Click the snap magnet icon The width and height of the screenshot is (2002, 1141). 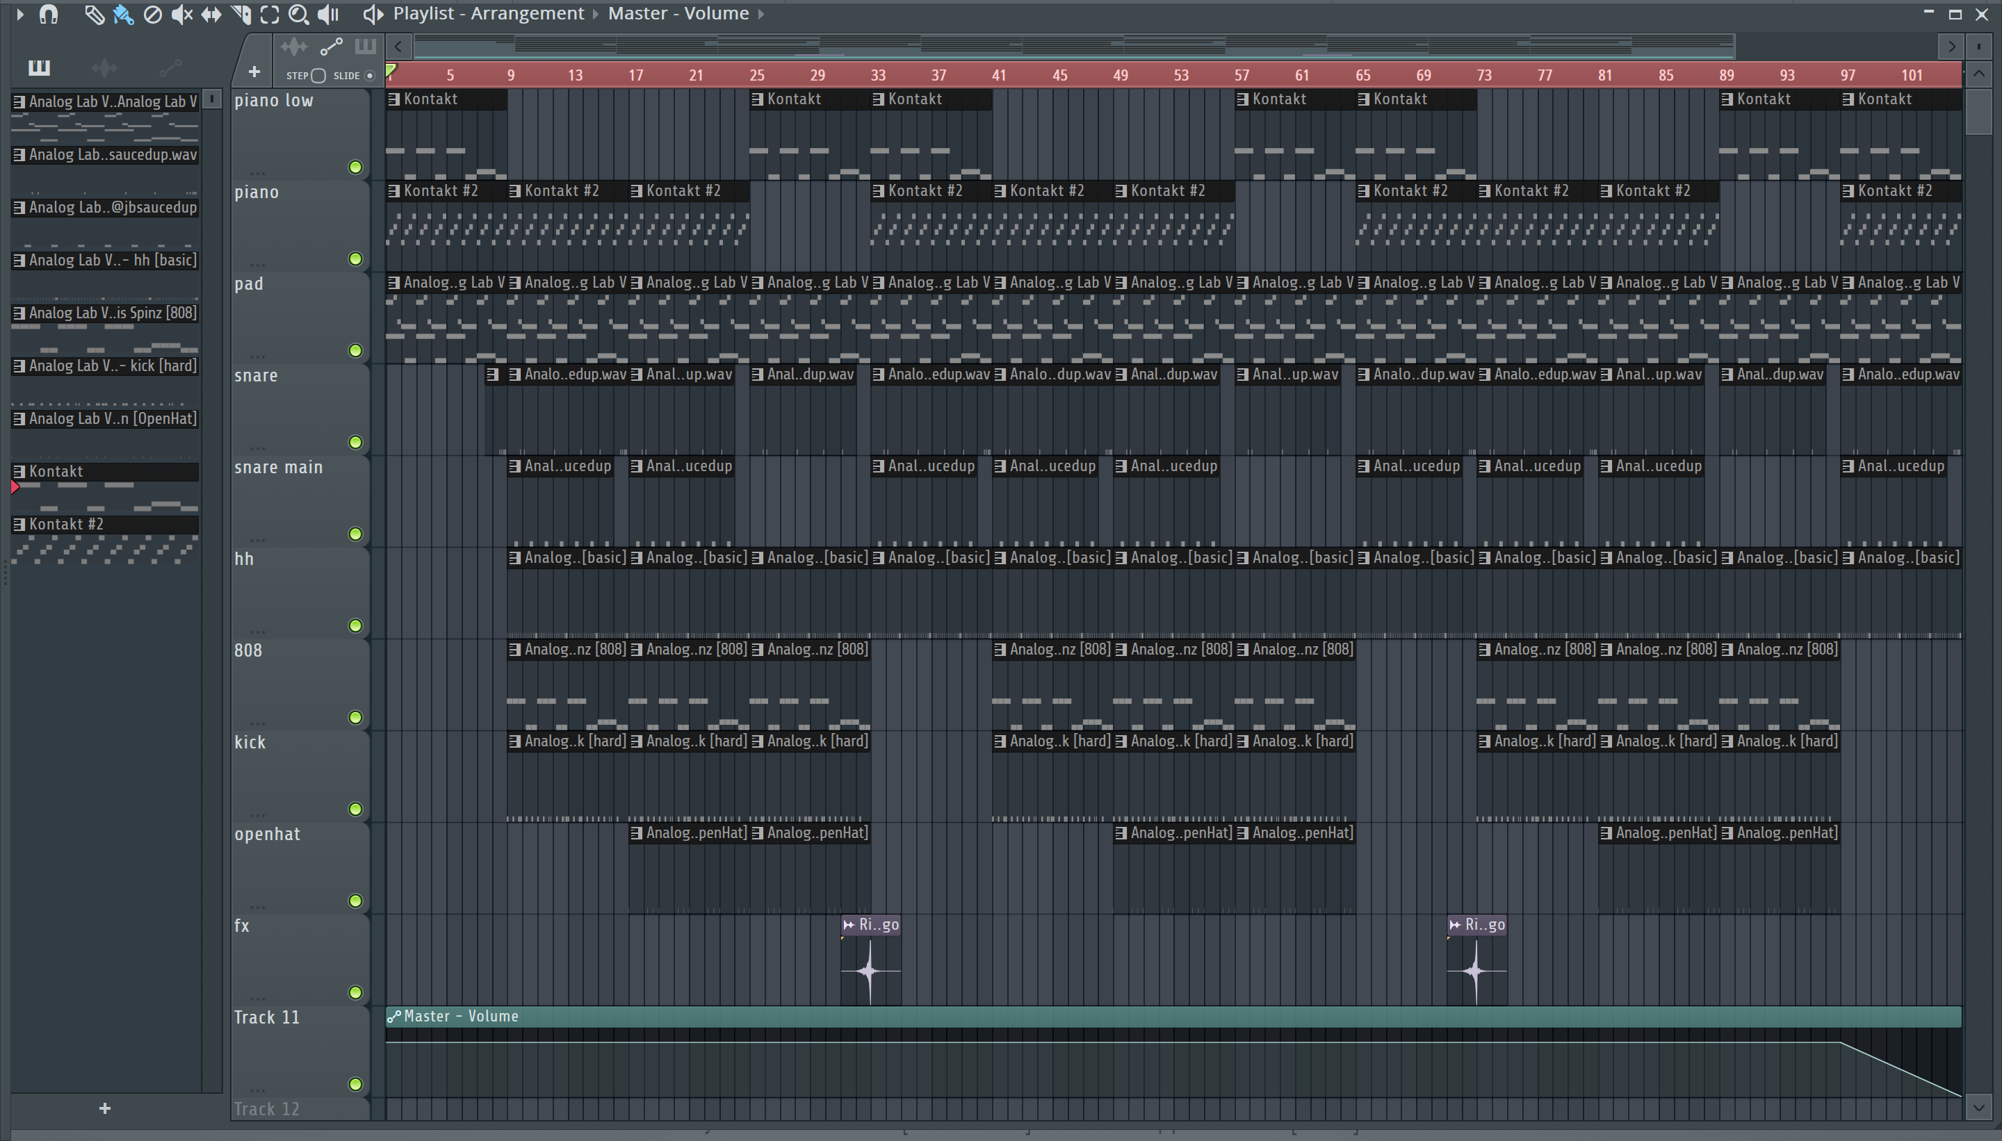click(49, 14)
